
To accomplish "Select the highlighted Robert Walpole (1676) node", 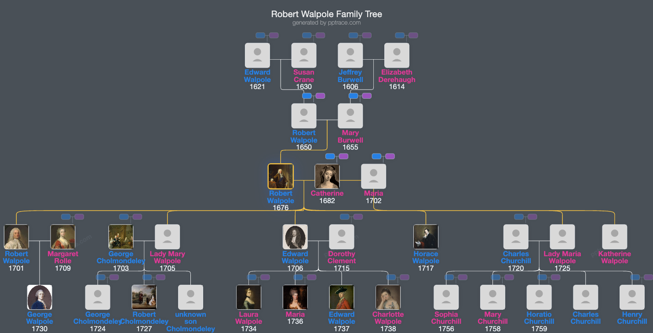I will 281,175.
